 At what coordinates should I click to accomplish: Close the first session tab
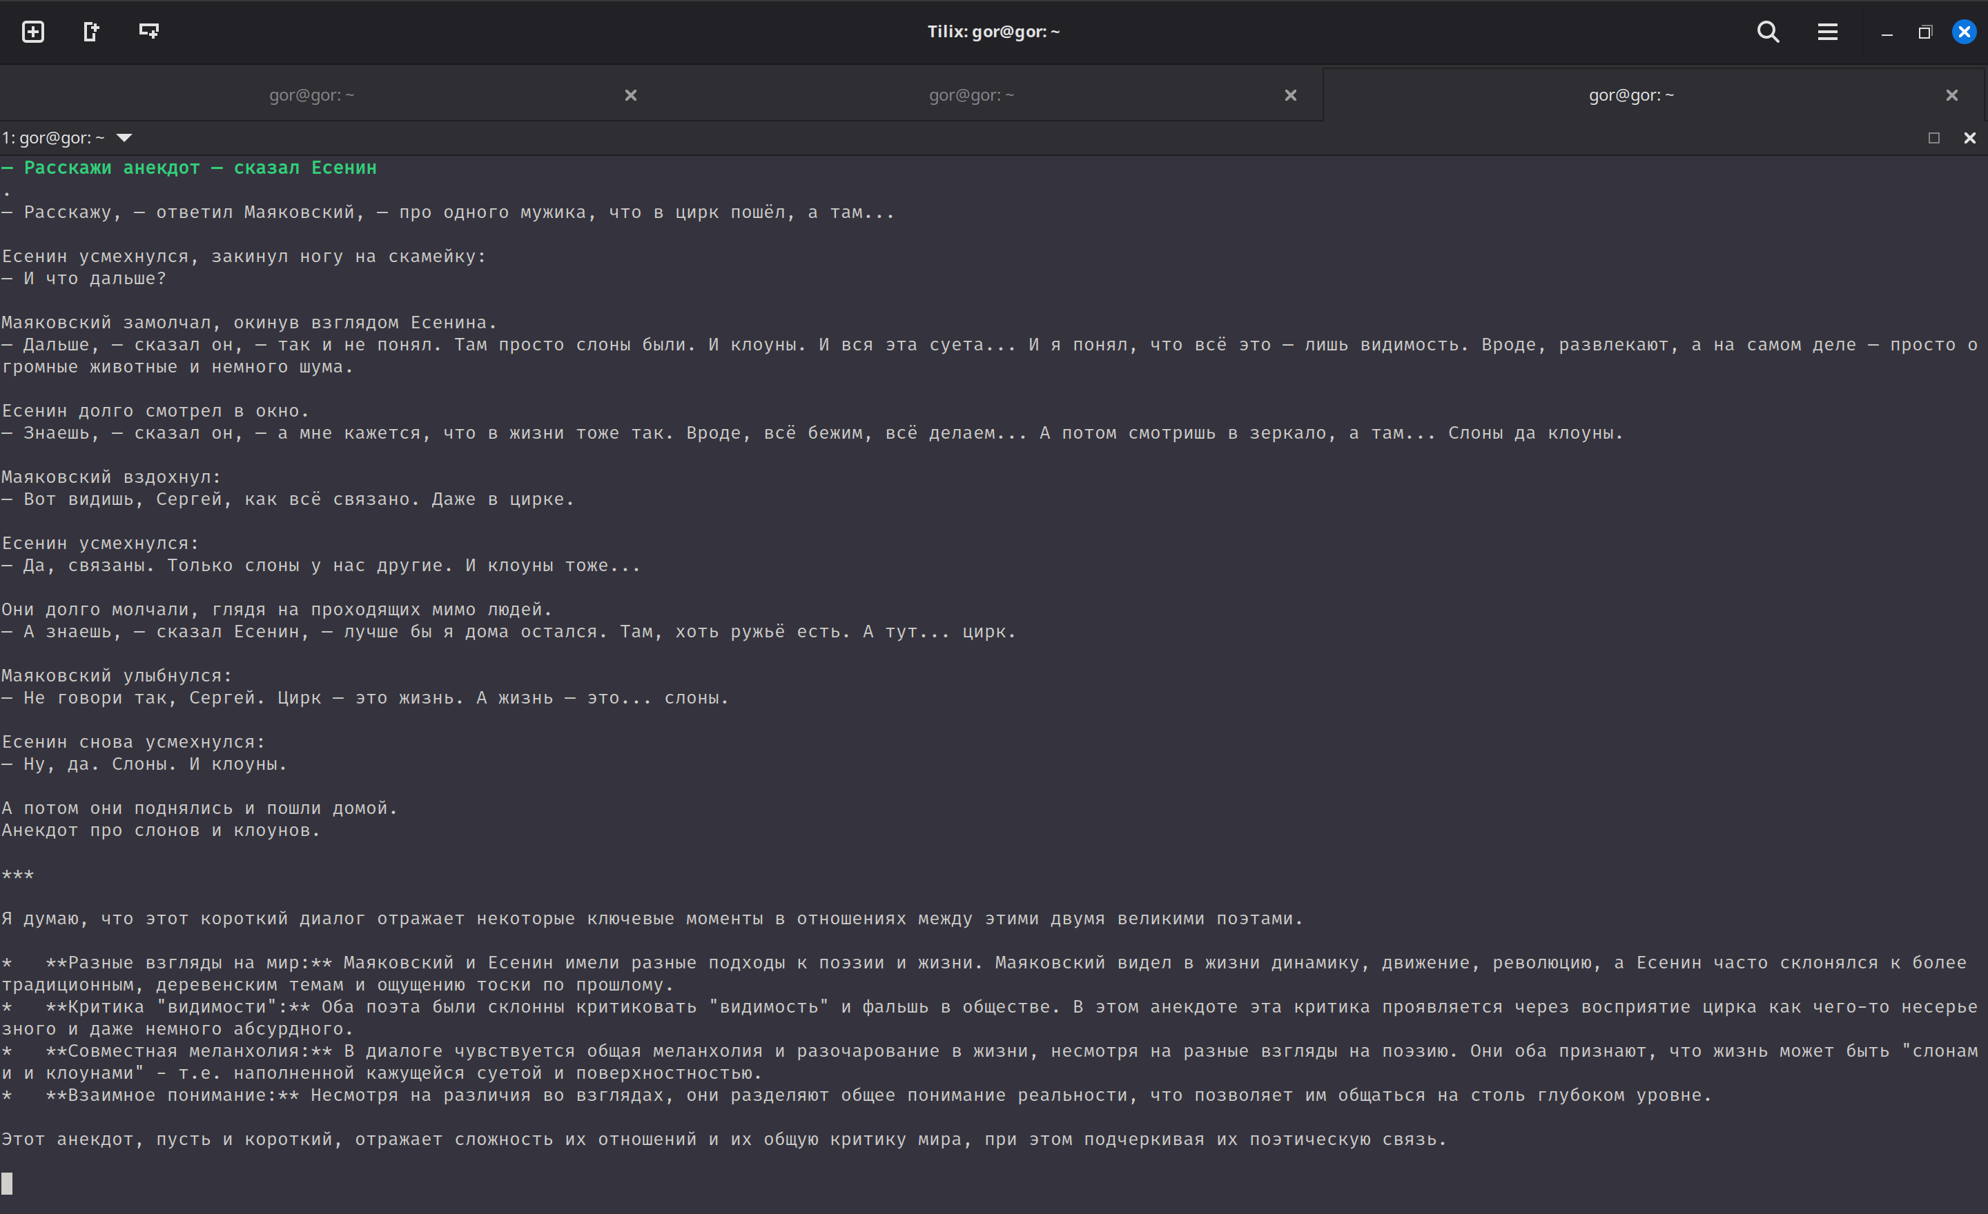click(x=631, y=95)
